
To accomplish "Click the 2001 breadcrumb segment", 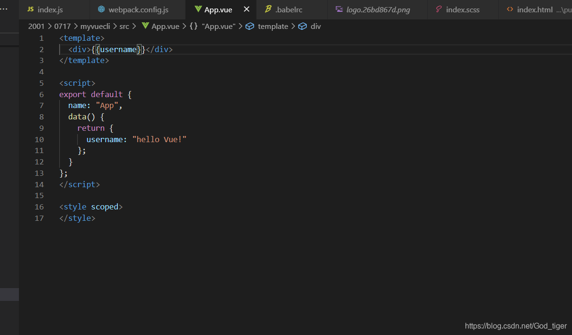I will [x=36, y=27].
